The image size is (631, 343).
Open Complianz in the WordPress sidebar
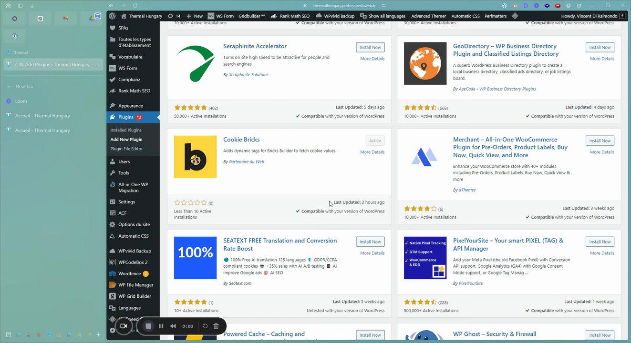coord(133,80)
